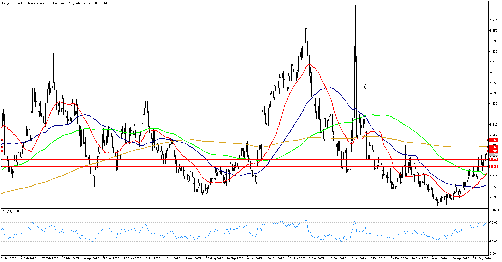Click the 3.165 red price level label
The height and width of the screenshot is (262, 502).
[494, 166]
